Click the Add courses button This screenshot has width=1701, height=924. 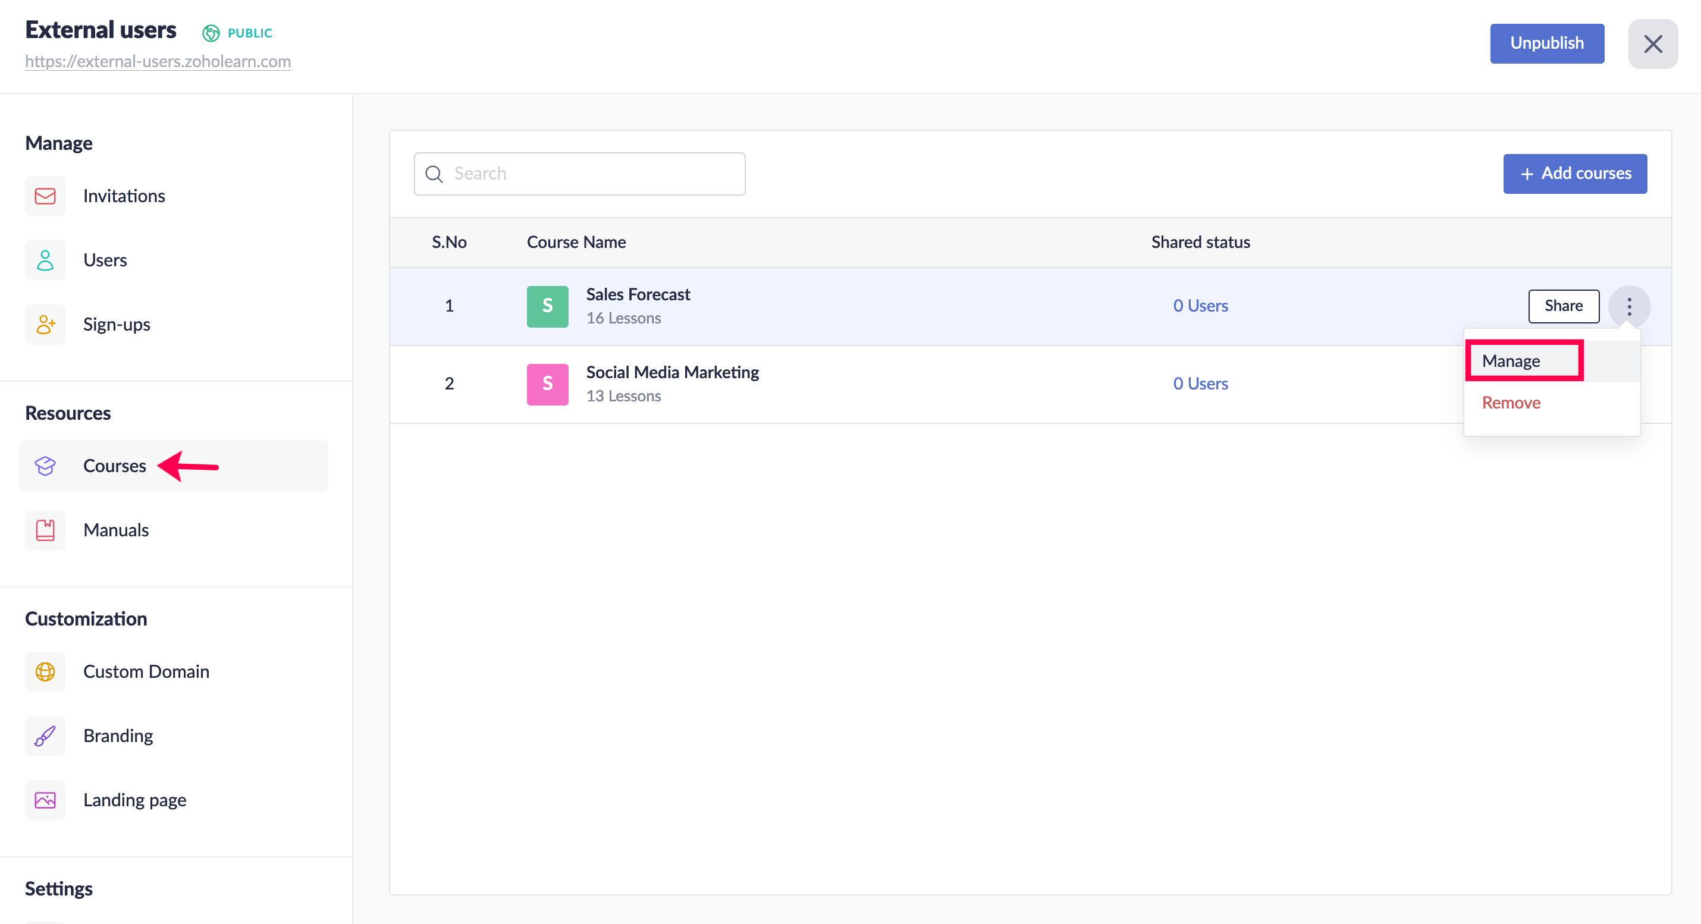pyautogui.click(x=1574, y=174)
